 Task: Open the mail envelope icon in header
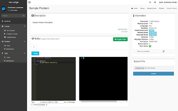coord(150,2)
